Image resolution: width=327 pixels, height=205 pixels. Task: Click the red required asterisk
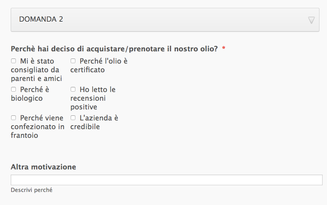[224, 49]
